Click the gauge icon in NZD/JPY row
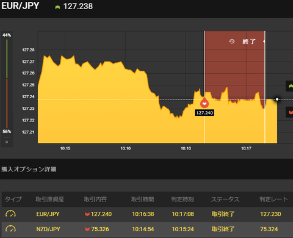 pyautogui.click(x=10, y=229)
